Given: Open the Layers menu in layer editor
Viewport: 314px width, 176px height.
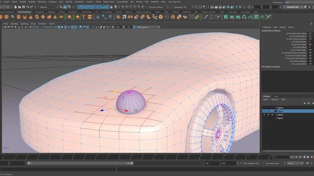Looking at the screenshot, I should click(x=266, y=99).
